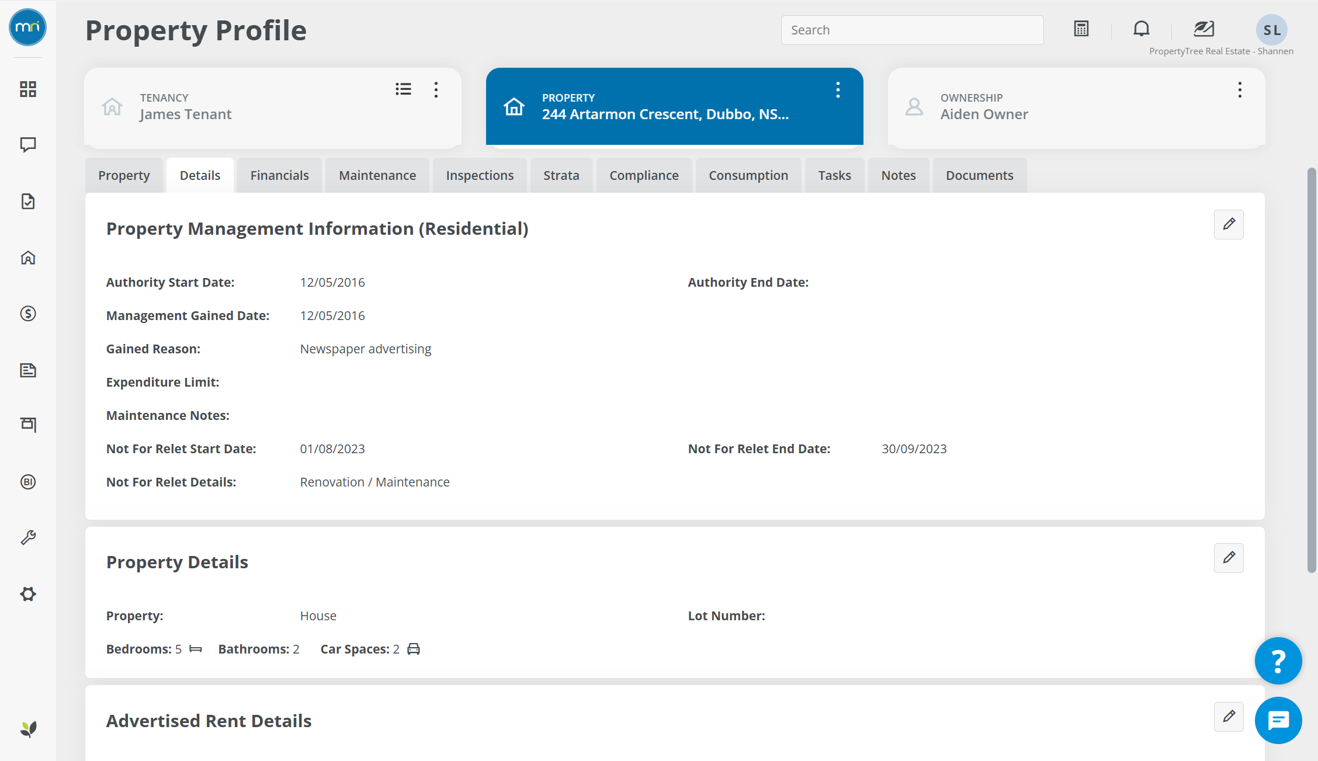This screenshot has width=1318, height=761.
Task: Open the reports news sidebar icon
Action: [28, 370]
